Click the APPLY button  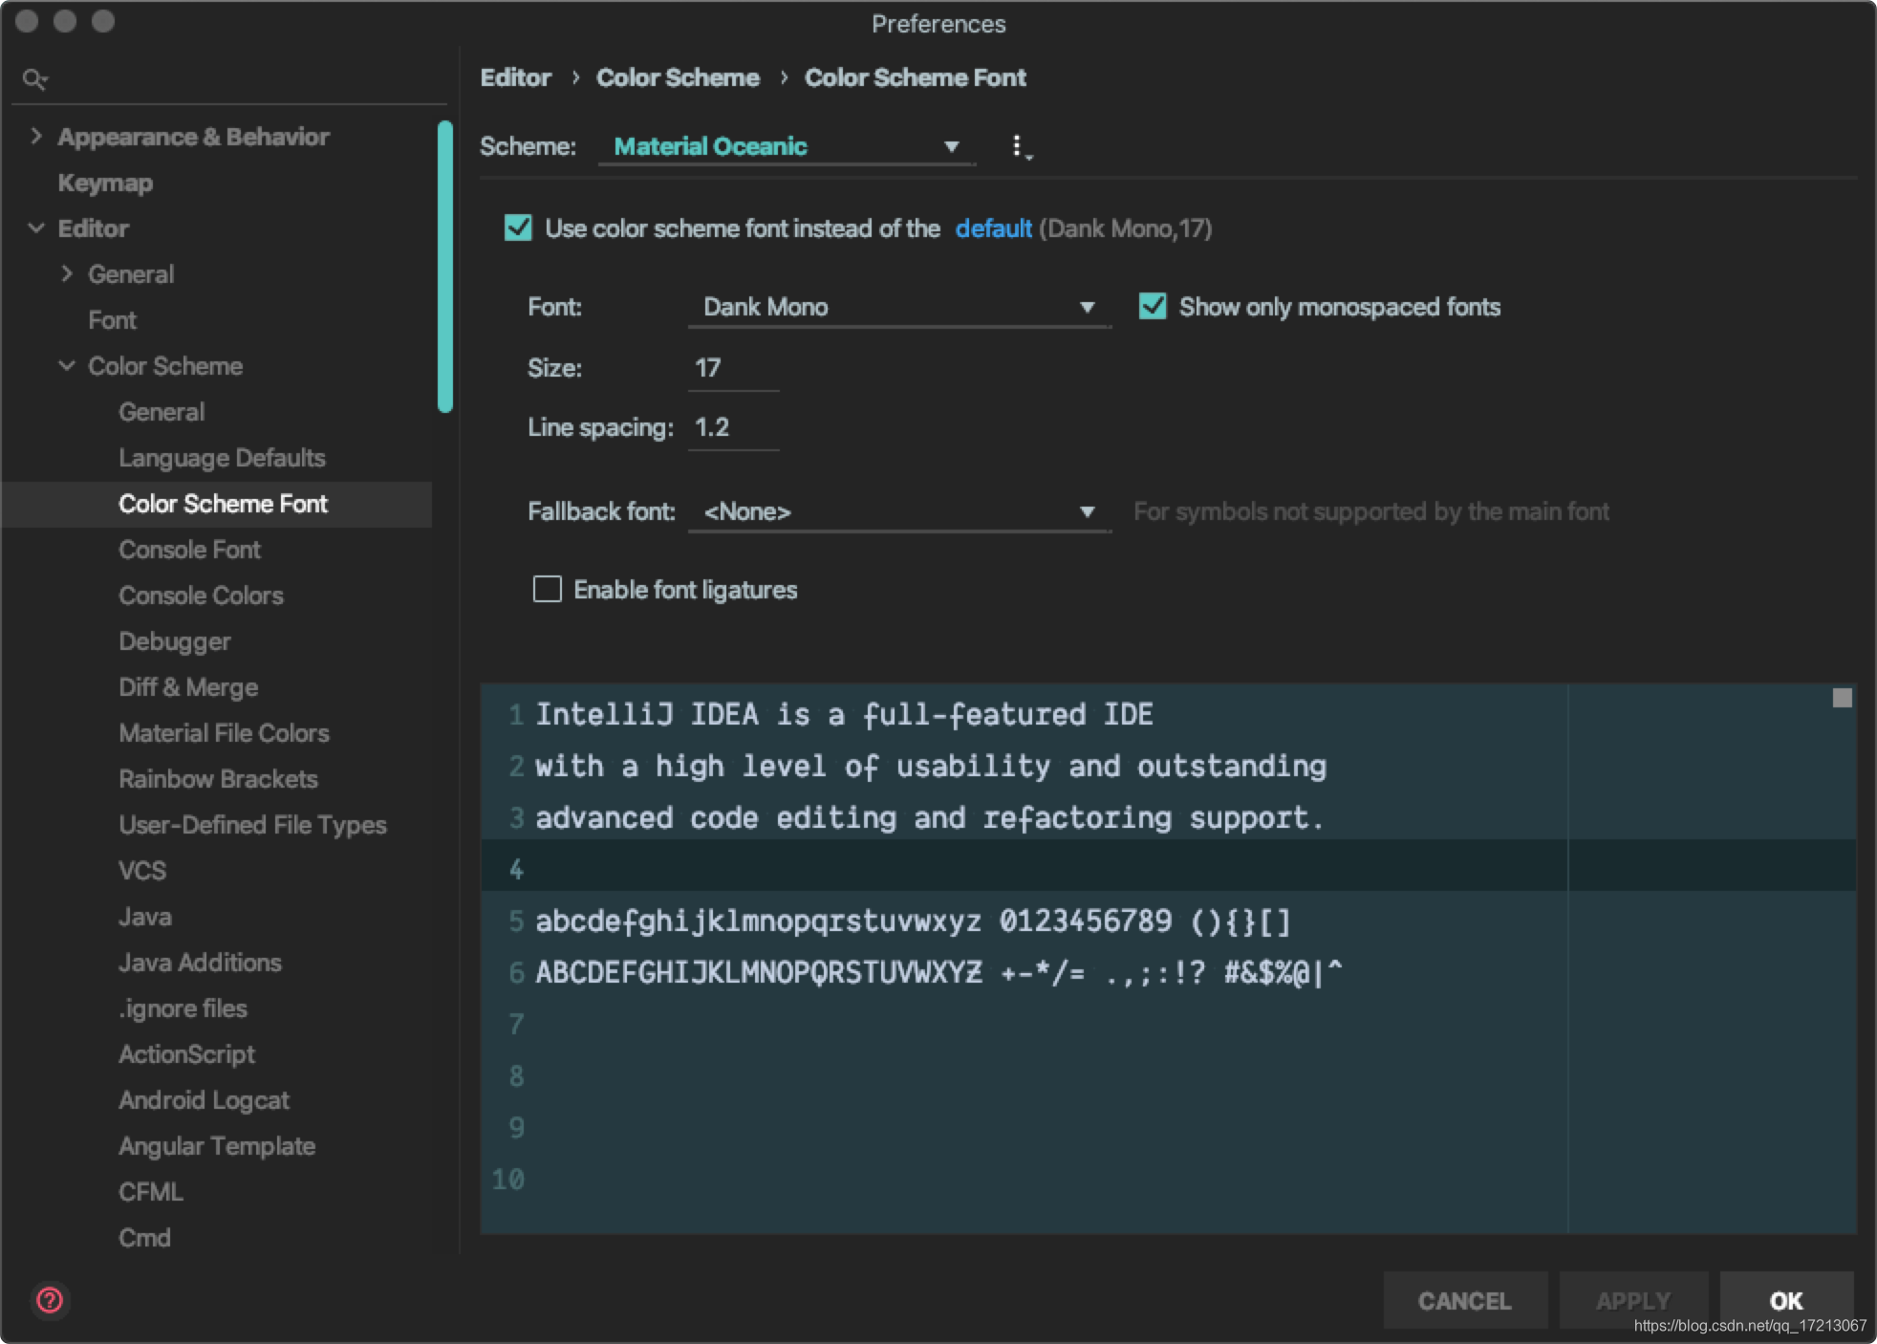point(1632,1300)
